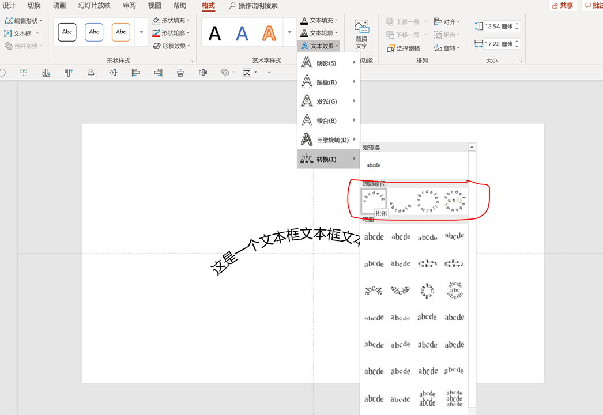Image resolution: width=603 pixels, height=415 pixels.
Task: Apply the orange A WordArt style
Action: 269,33
